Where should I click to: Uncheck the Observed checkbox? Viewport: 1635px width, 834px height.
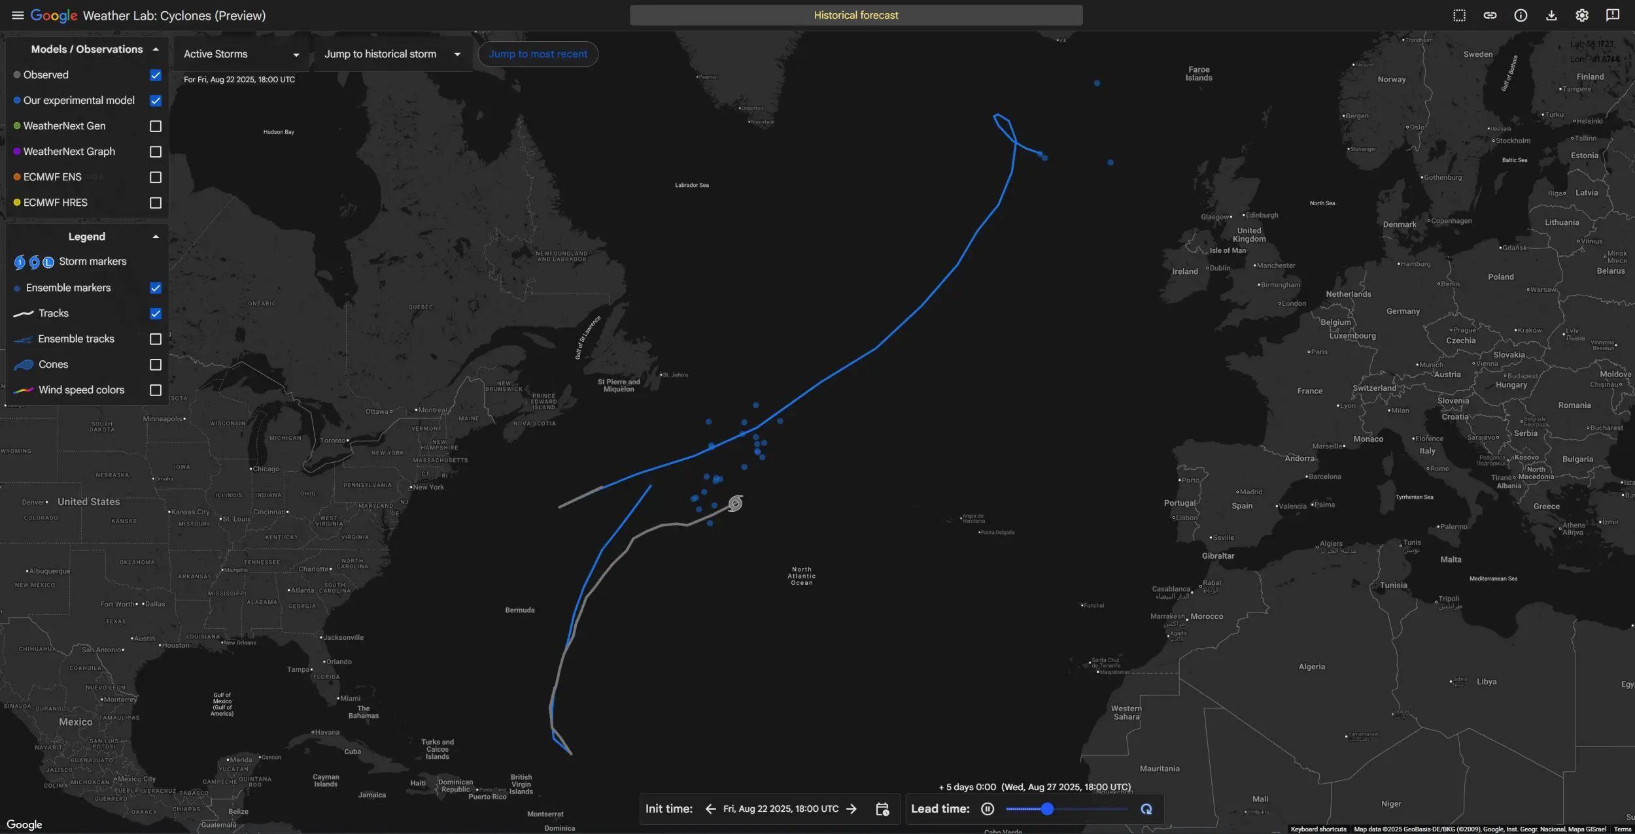[156, 75]
